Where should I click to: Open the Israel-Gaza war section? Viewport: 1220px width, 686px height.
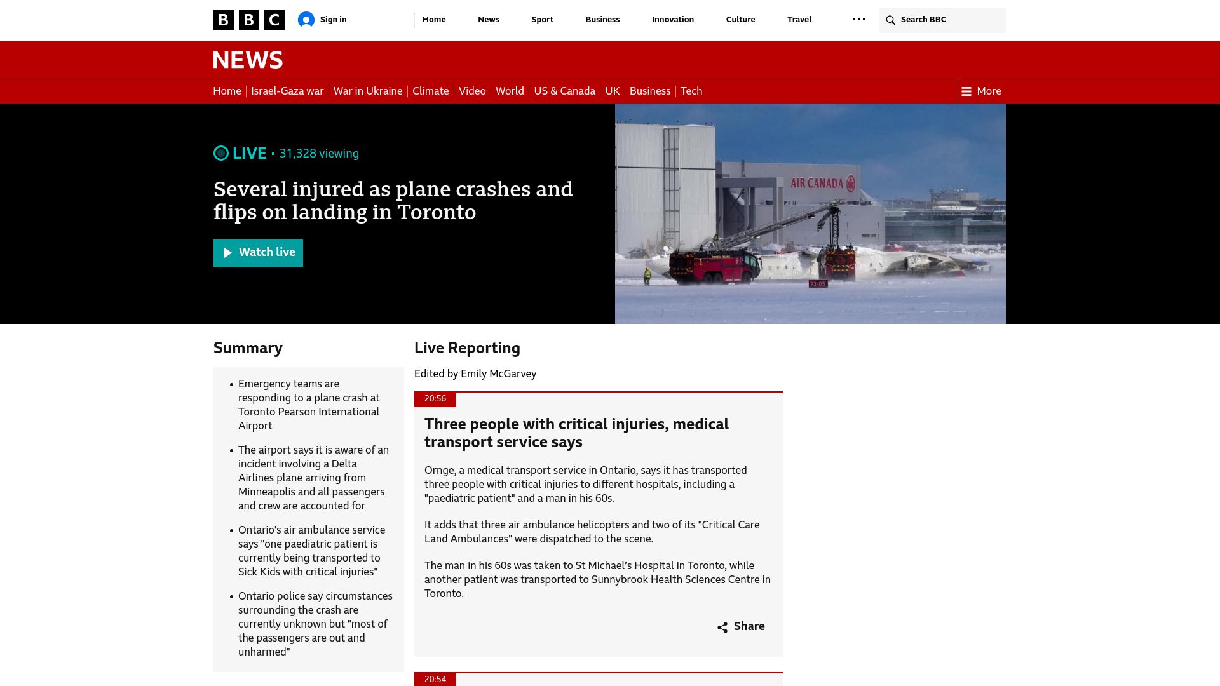coord(287,91)
